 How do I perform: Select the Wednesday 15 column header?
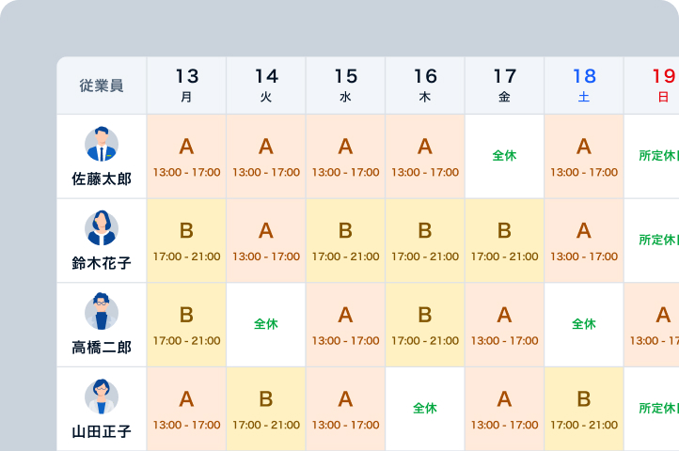coord(345,85)
